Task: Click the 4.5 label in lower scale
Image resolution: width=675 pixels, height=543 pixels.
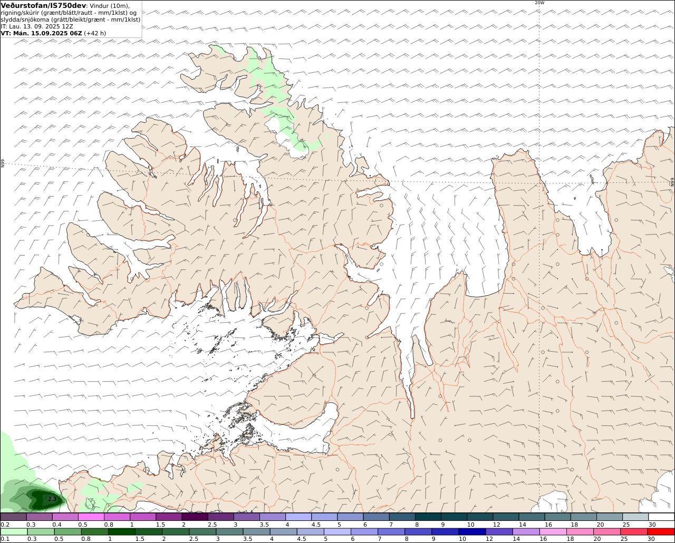Action: pyautogui.click(x=301, y=539)
